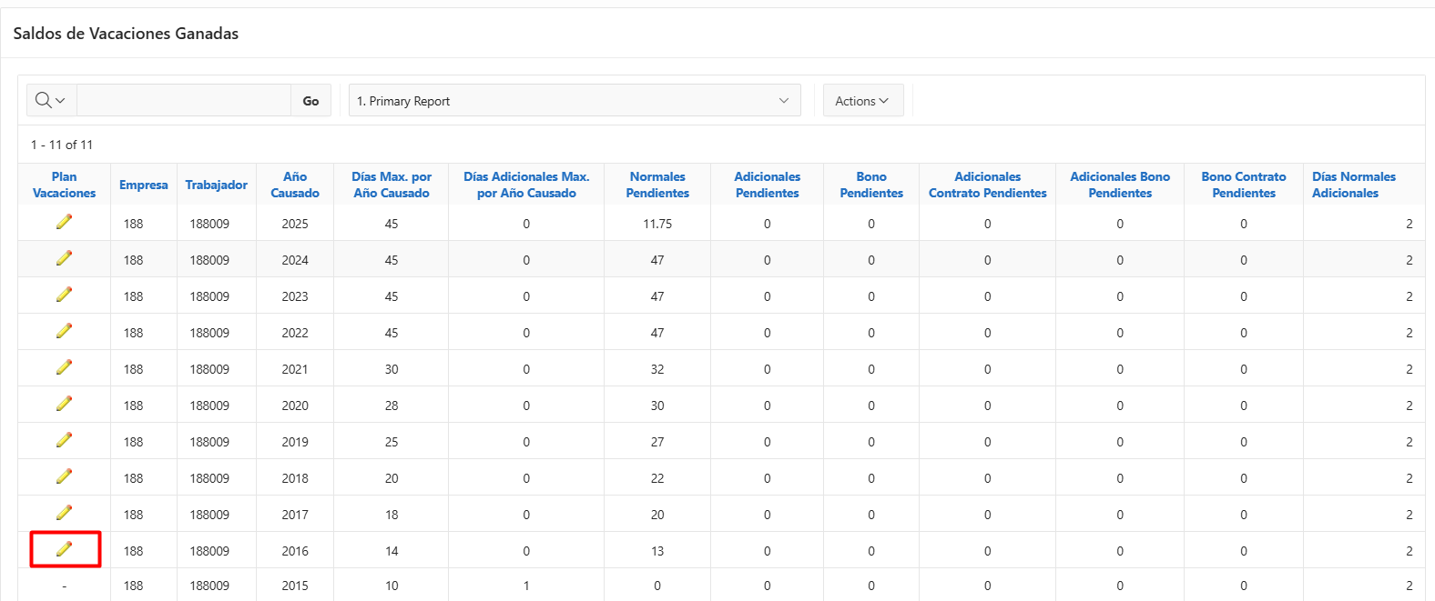Click the Normales Pendientes column header
The height and width of the screenshot is (601, 1435).
click(657, 185)
